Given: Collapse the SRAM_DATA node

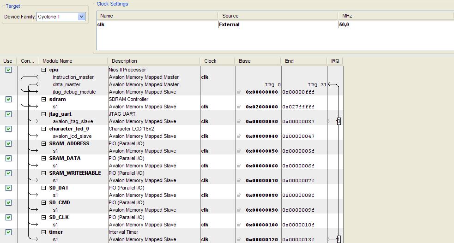Looking at the screenshot, I should coord(44,158).
